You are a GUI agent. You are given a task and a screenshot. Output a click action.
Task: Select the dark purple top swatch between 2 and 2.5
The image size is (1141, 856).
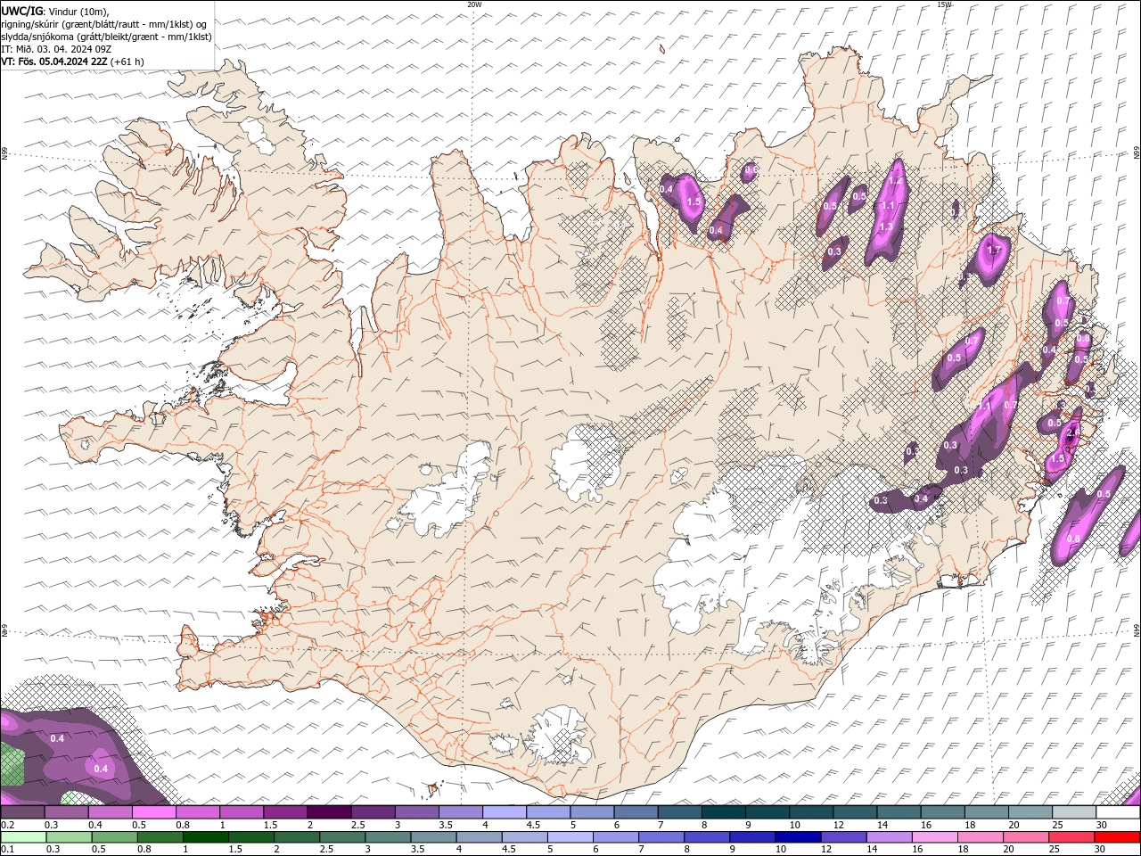point(329,812)
